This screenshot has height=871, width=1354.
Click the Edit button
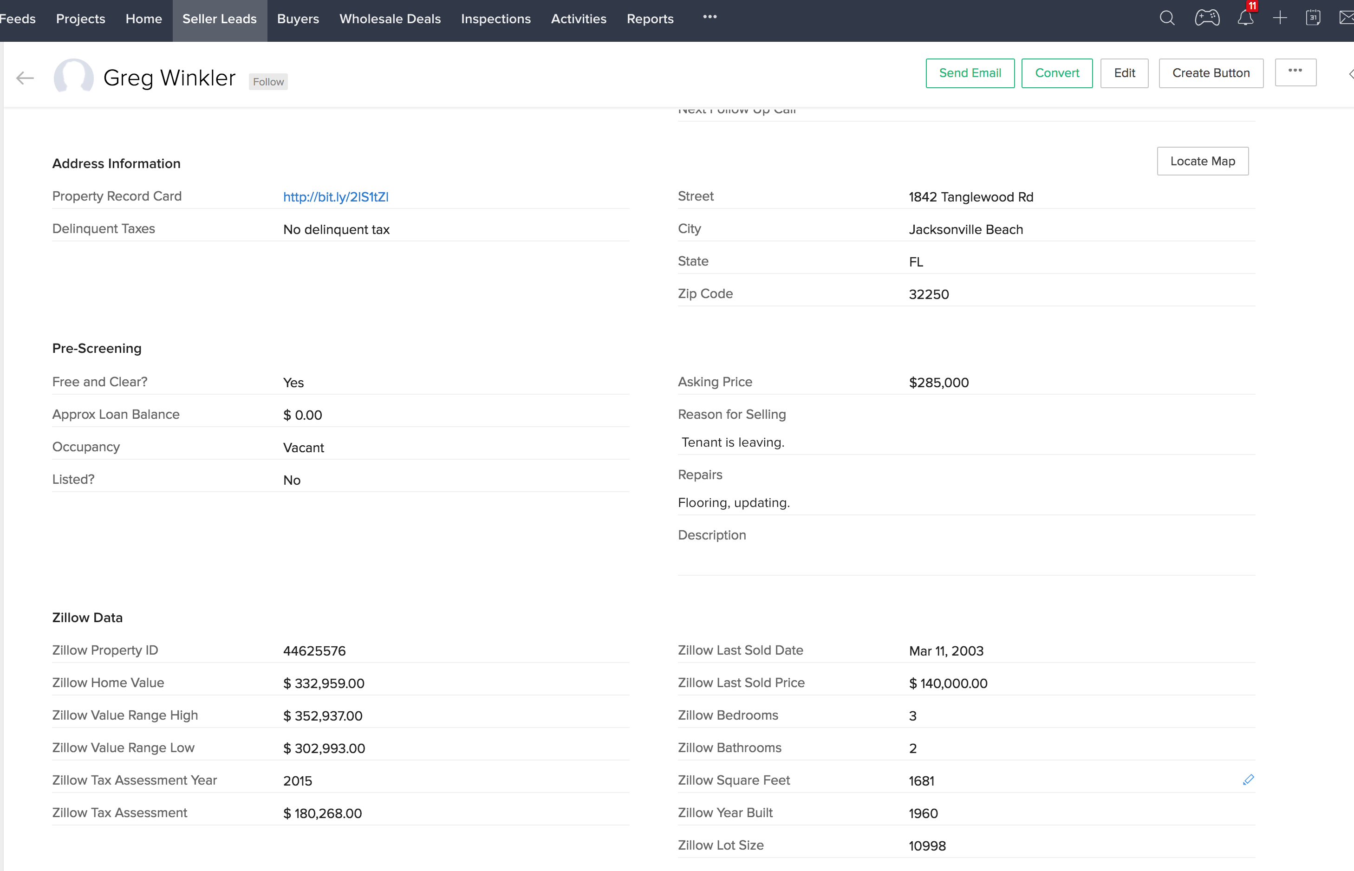pyautogui.click(x=1124, y=73)
